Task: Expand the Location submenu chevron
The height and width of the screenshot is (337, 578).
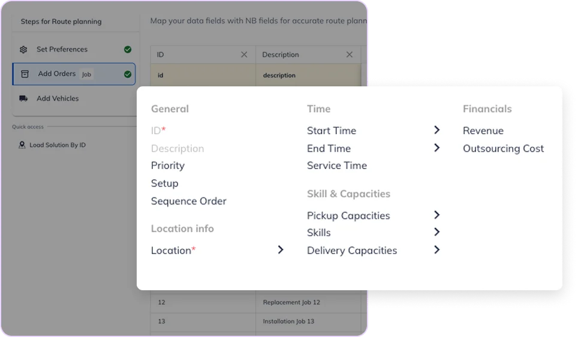Action: [x=280, y=249]
